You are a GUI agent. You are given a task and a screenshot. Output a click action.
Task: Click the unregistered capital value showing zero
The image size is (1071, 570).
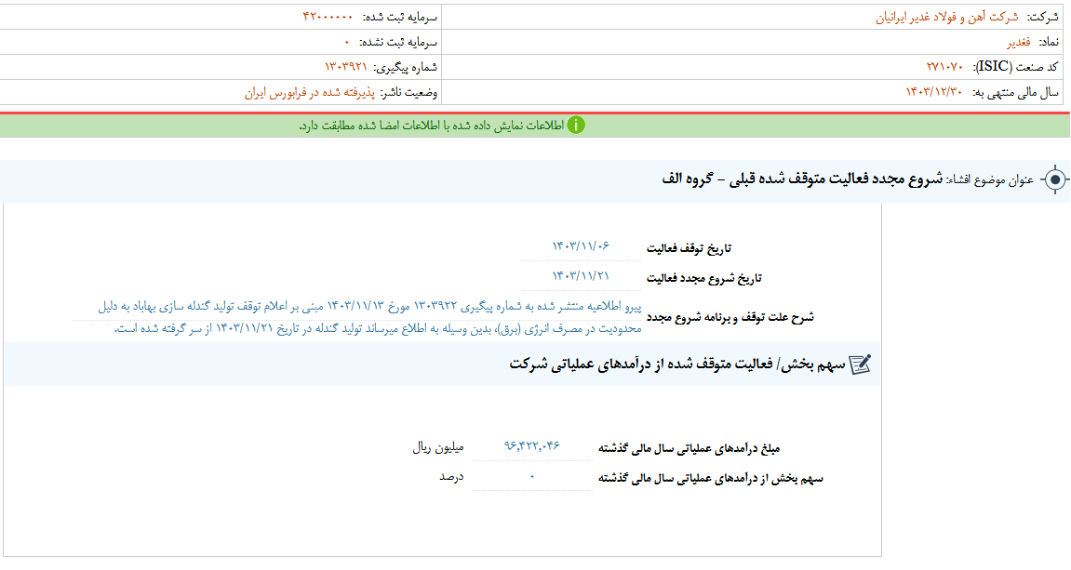(x=347, y=40)
